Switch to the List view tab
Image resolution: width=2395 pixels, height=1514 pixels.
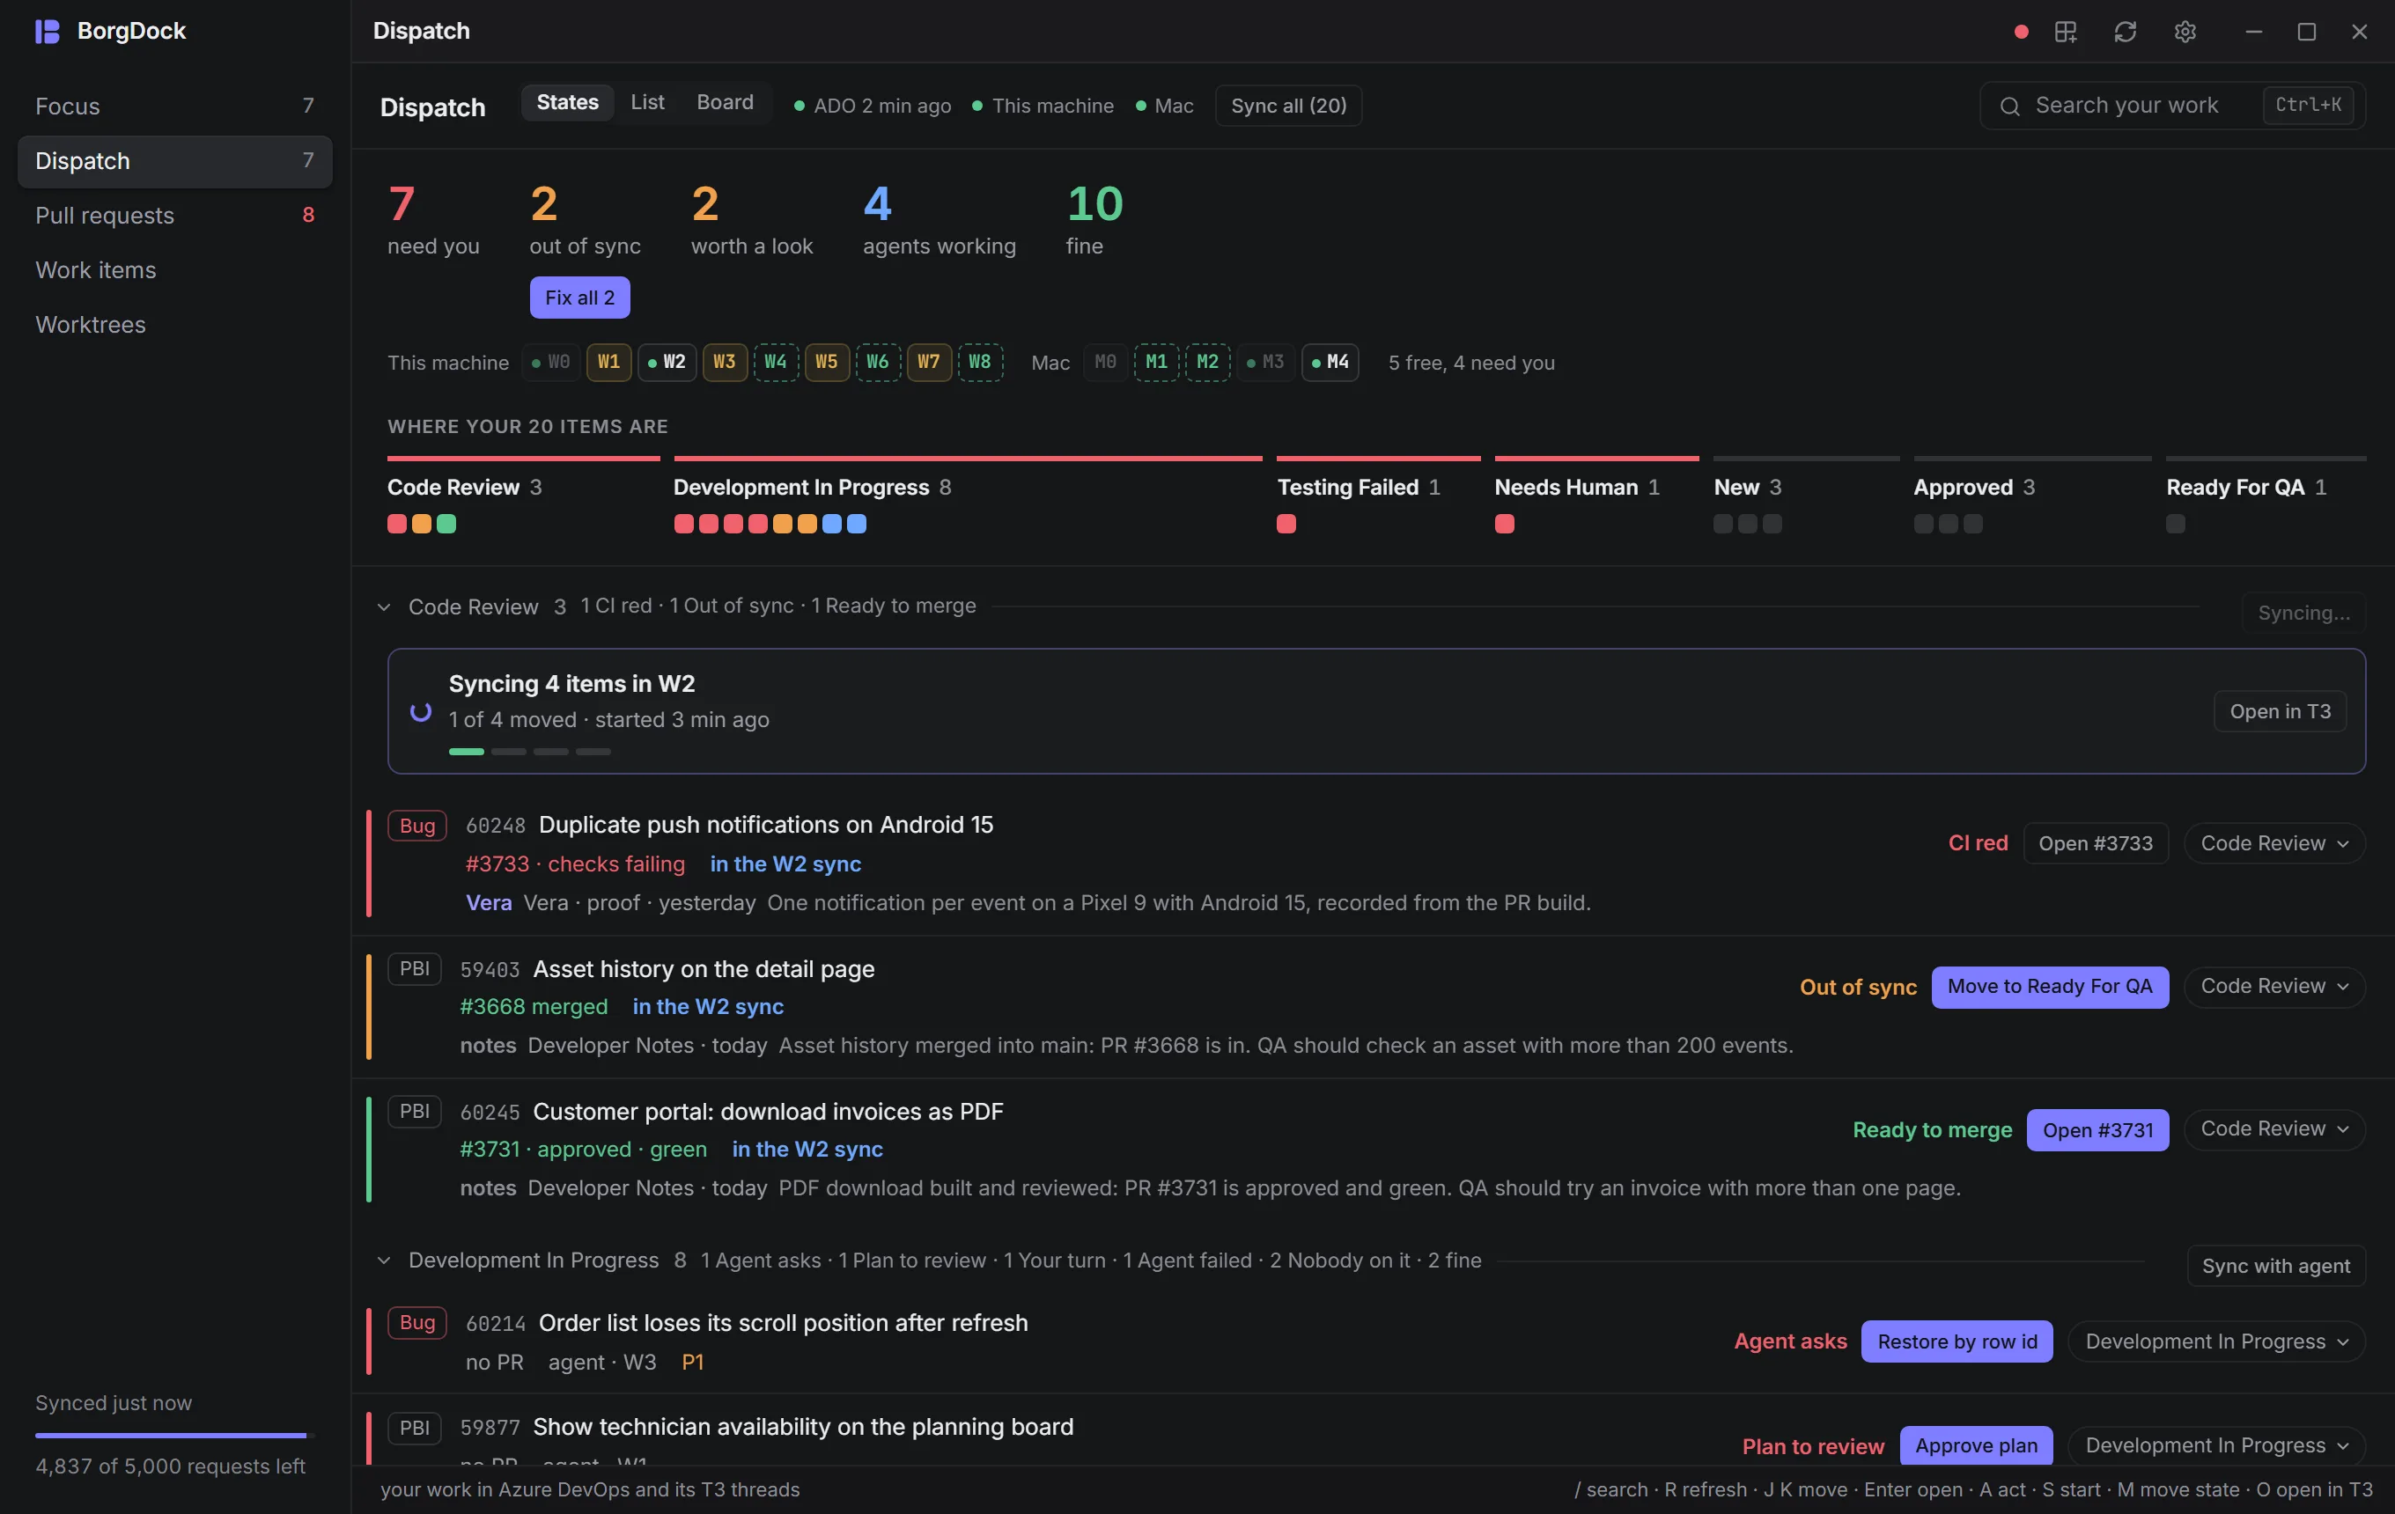pos(647,102)
